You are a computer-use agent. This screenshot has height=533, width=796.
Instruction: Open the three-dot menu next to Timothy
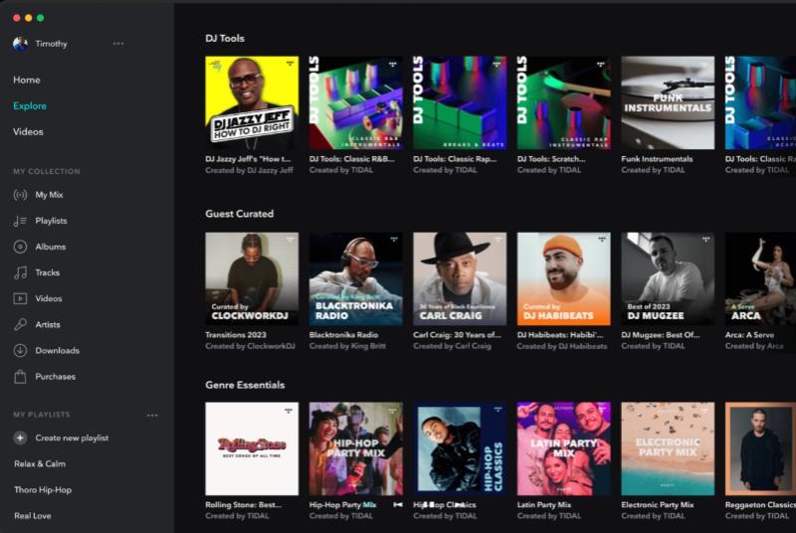pos(118,44)
